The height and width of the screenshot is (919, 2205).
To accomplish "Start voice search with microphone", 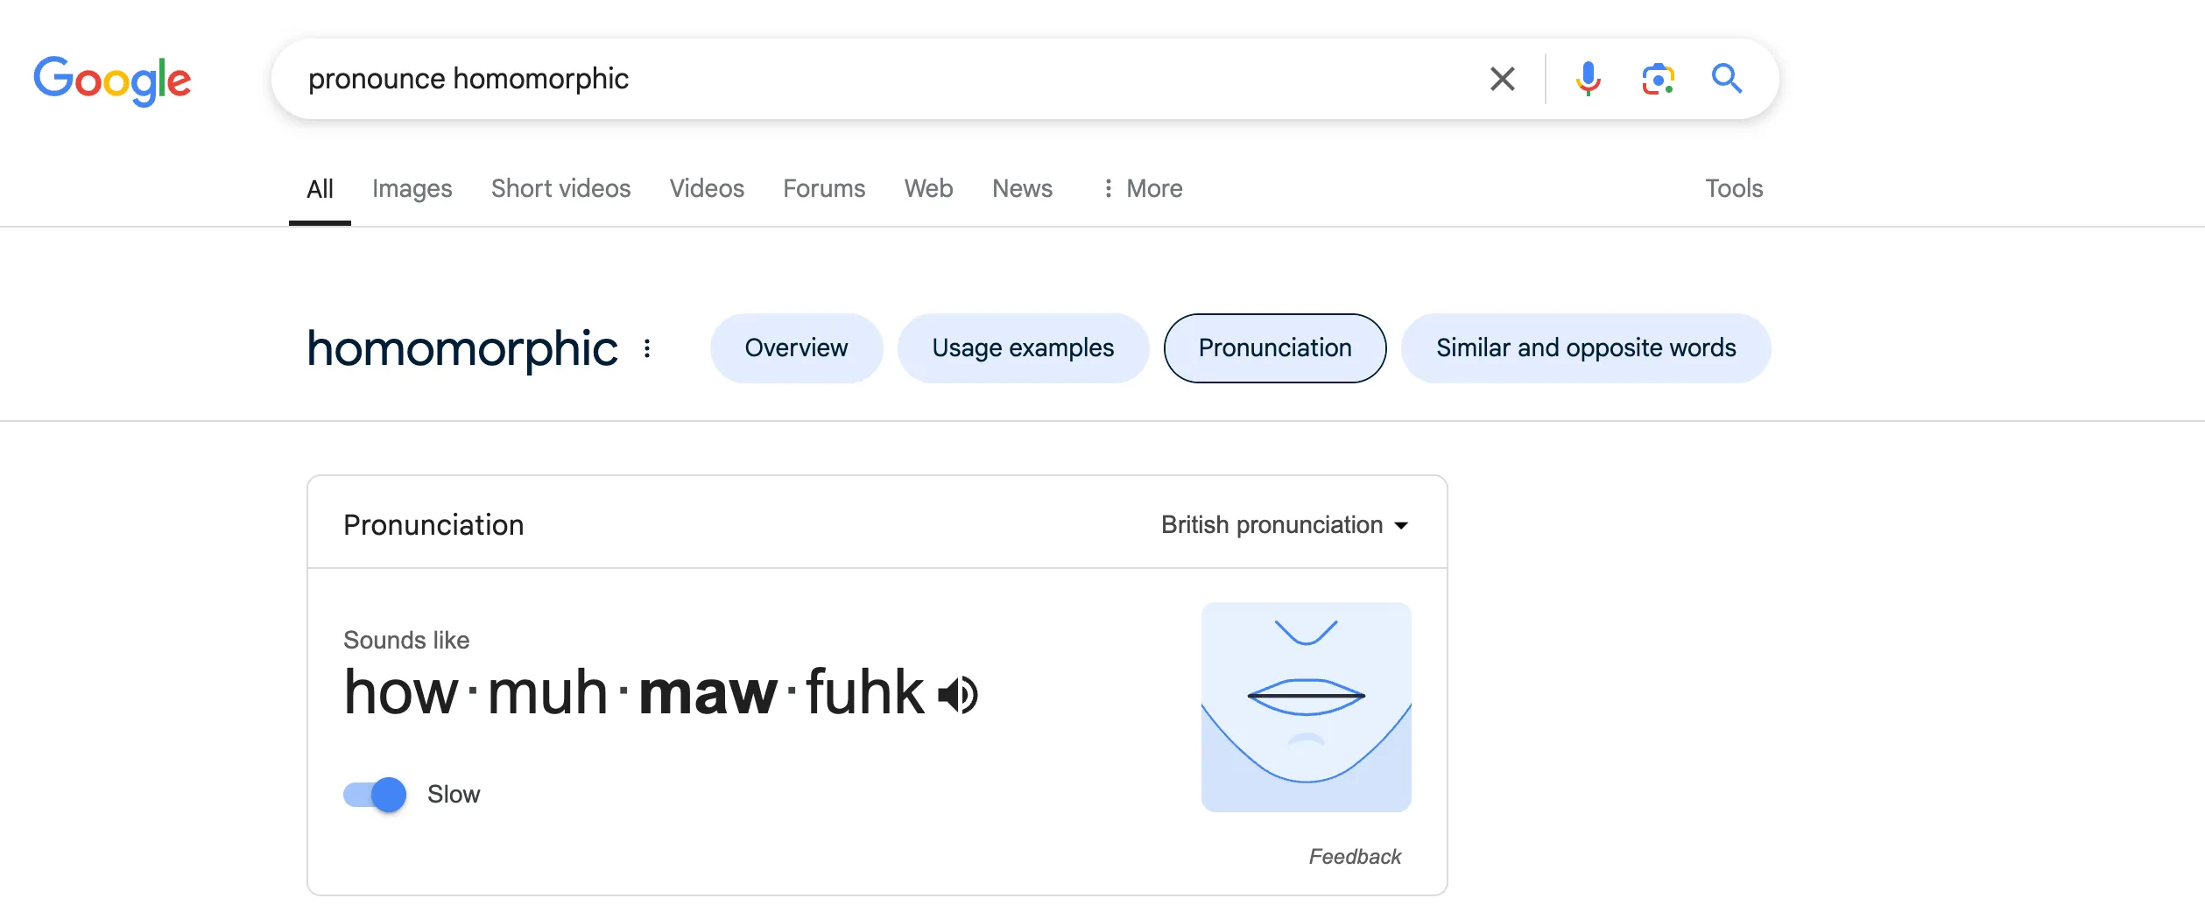I will 1588,79.
